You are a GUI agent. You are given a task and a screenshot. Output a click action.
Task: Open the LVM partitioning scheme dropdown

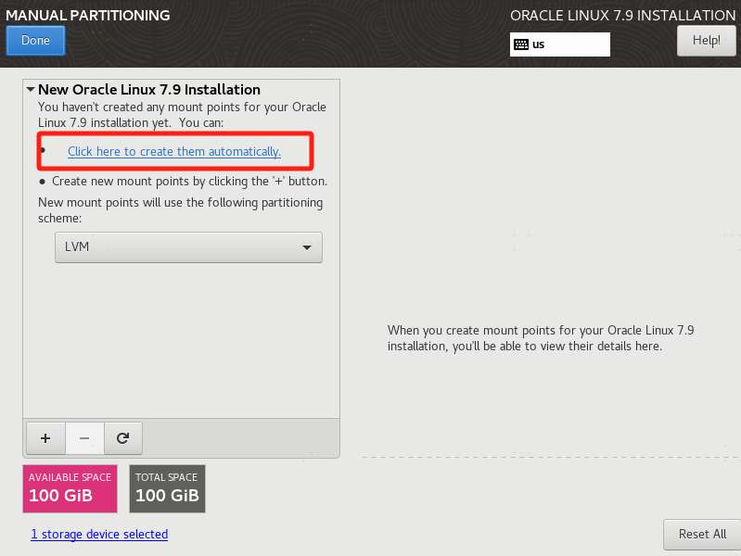coord(187,247)
